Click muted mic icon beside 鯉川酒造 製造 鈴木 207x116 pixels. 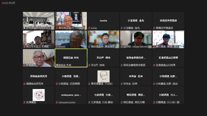pyautogui.click(x=154, y=46)
